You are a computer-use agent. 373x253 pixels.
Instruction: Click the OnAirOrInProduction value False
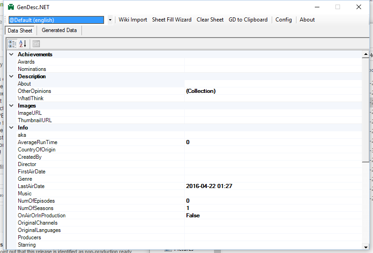coord(273,215)
